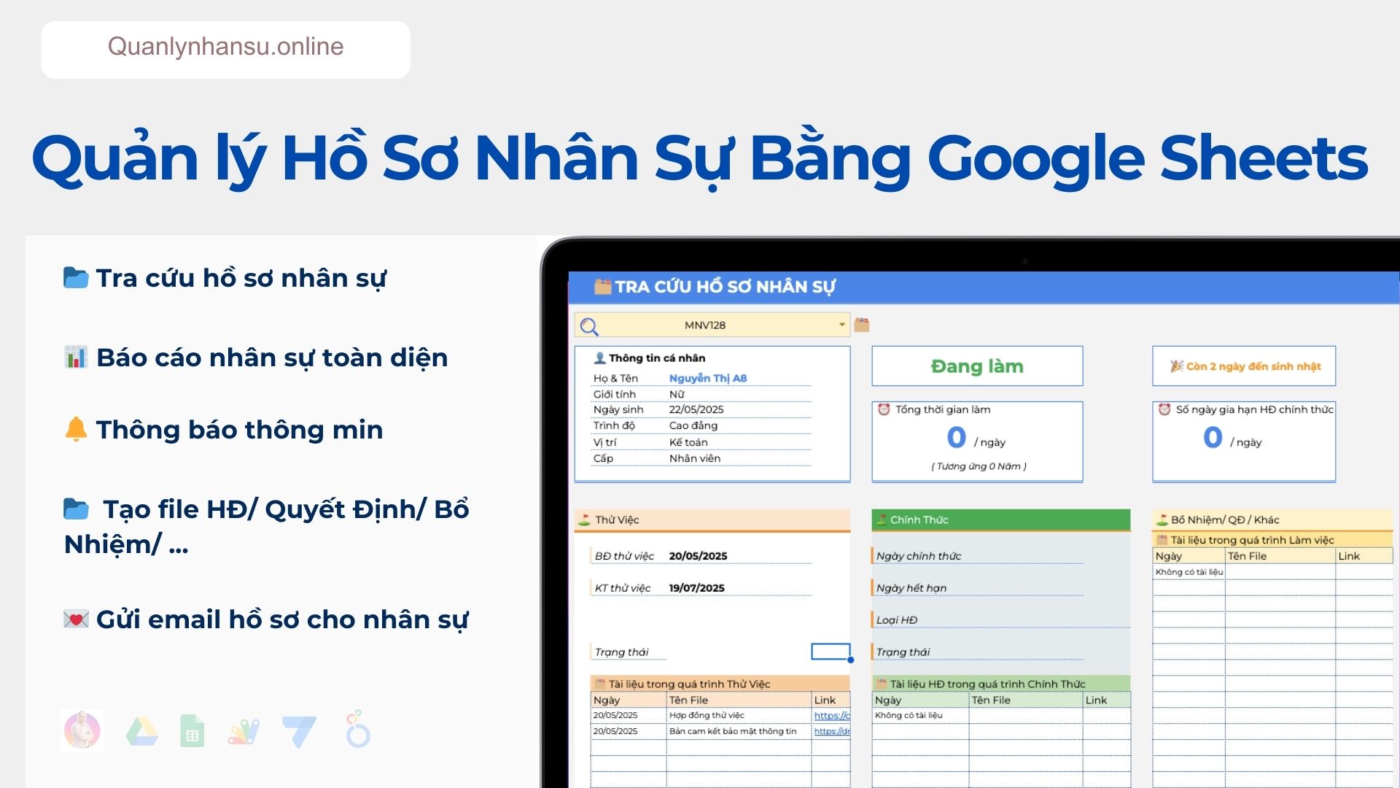This screenshot has height=788, width=1400.
Task: Click the Google Sheets logo
Action: pyautogui.click(x=192, y=731)
